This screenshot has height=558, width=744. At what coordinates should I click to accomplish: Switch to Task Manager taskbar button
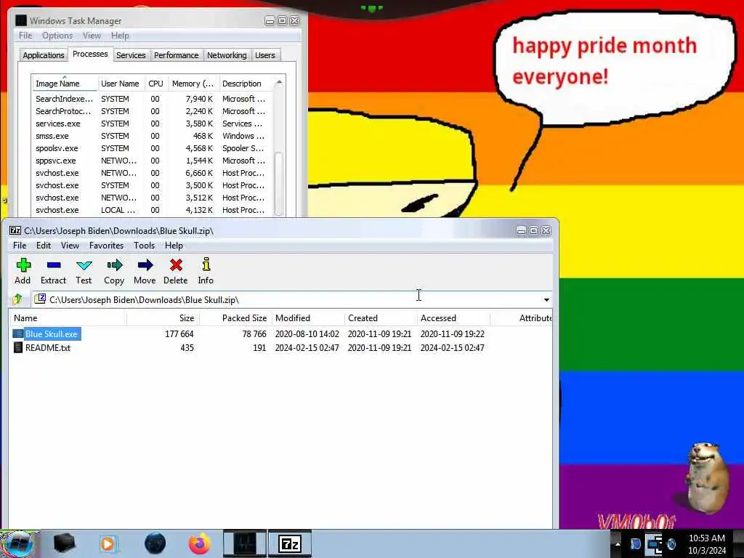(x=245, y=543)
